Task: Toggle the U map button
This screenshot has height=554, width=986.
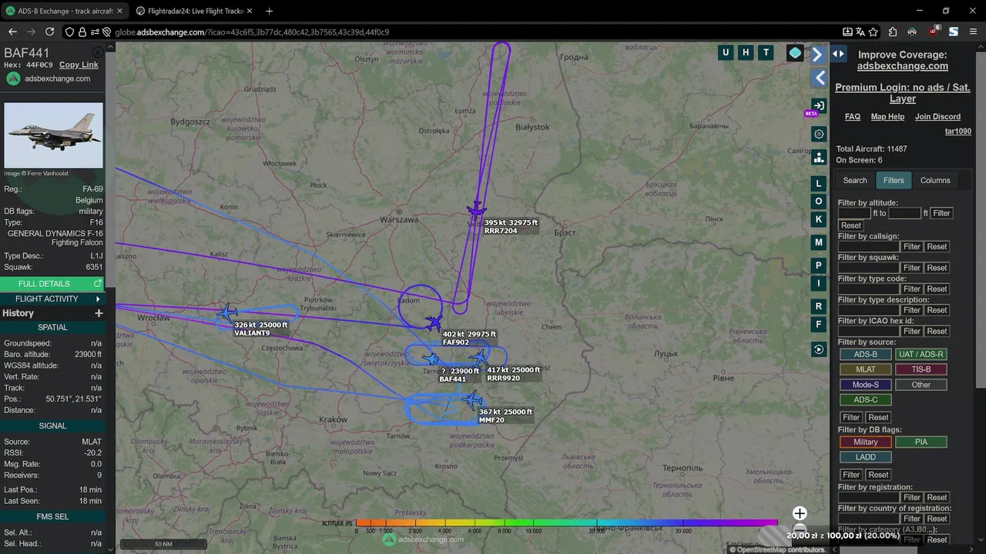Action: click(725, 52)
